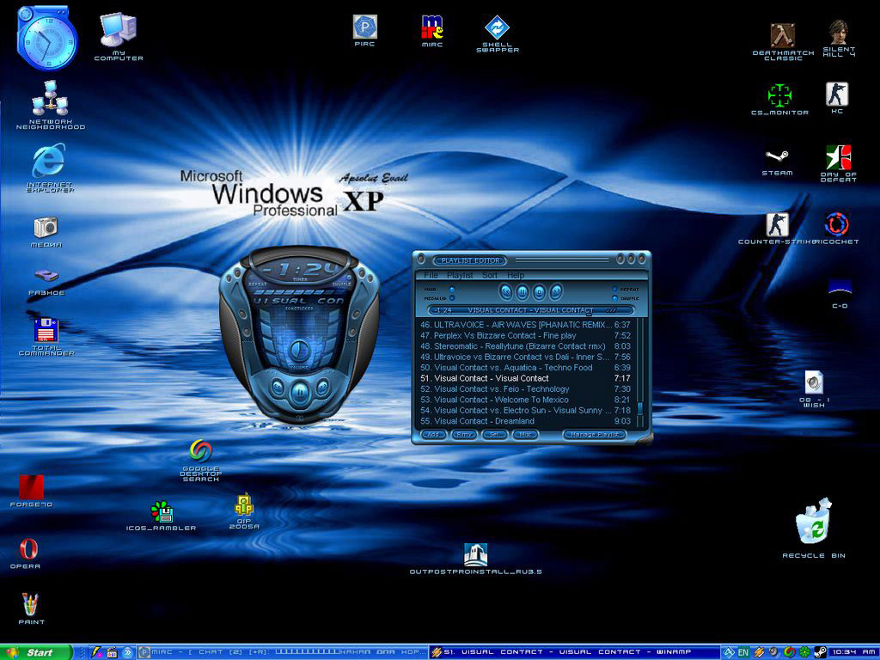Click previous track on round Winamp player
The image size is (880, 660).
pyautogui.click(x=278, y=386)
